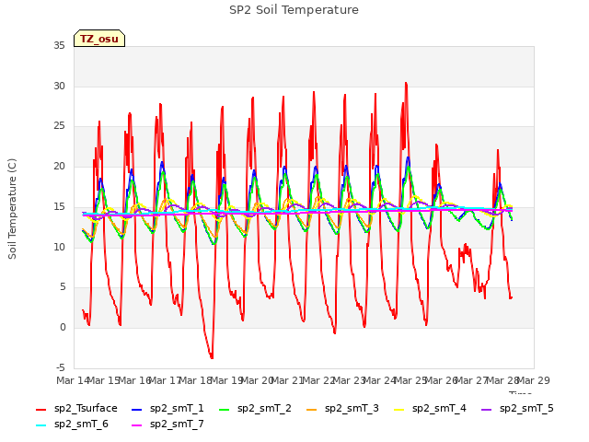Click the sp2_smT_4 legend label
This screenshot has height=442, width=589.
tap(439, 409)
